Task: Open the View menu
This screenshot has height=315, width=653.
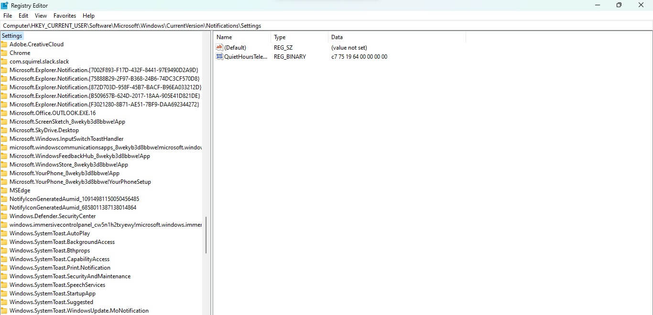Action: tap(41, 16)
